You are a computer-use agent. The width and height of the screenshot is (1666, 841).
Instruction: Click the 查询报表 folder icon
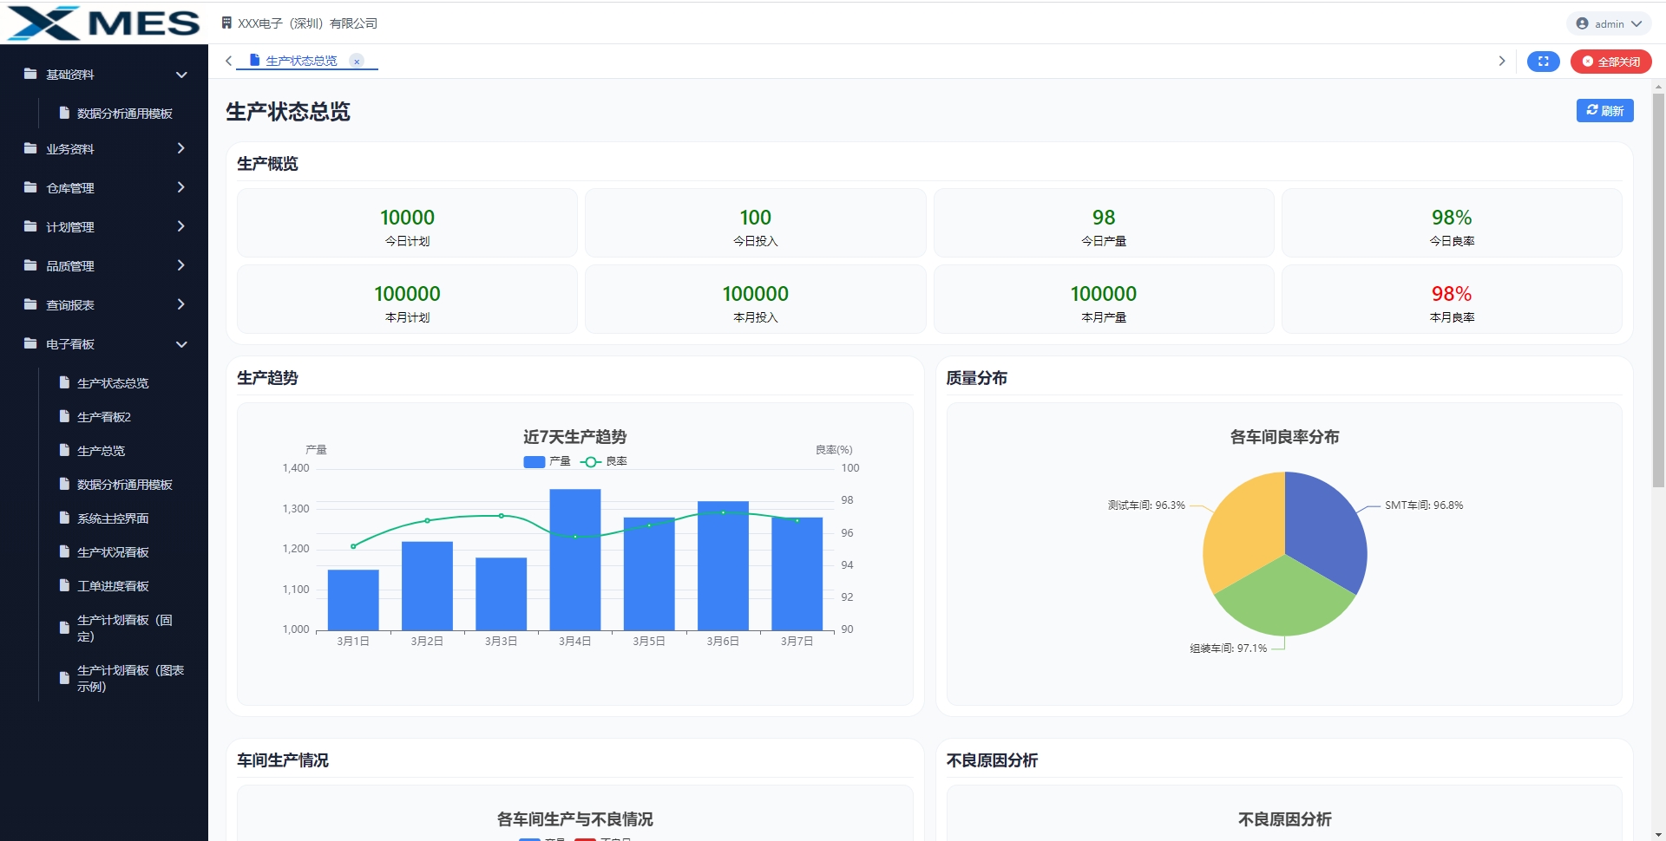click(x=30, y=304)
